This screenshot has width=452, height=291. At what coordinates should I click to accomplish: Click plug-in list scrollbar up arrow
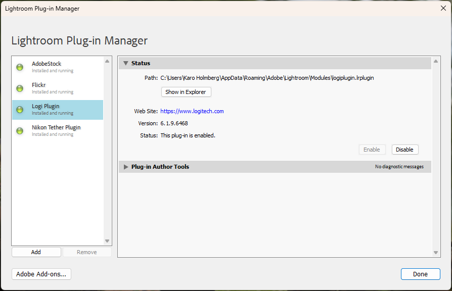[x=107, y=61]
